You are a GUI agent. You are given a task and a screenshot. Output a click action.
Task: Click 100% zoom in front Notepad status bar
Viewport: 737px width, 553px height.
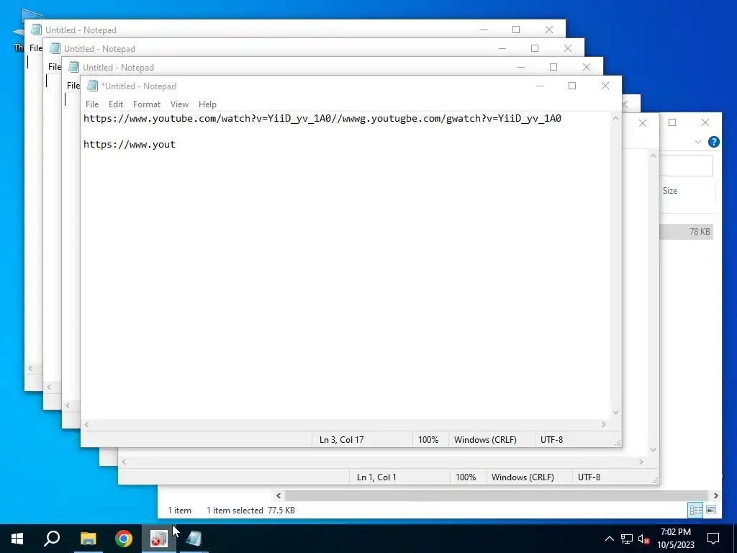(x=428, y=440)
